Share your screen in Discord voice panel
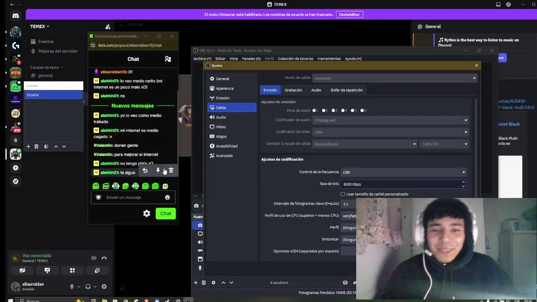The height and width of the screenshot is (302, 537). point(47,271)
